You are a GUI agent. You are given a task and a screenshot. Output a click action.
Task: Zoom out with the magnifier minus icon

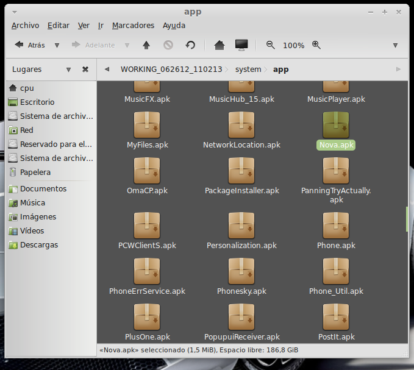coord(270,45)
